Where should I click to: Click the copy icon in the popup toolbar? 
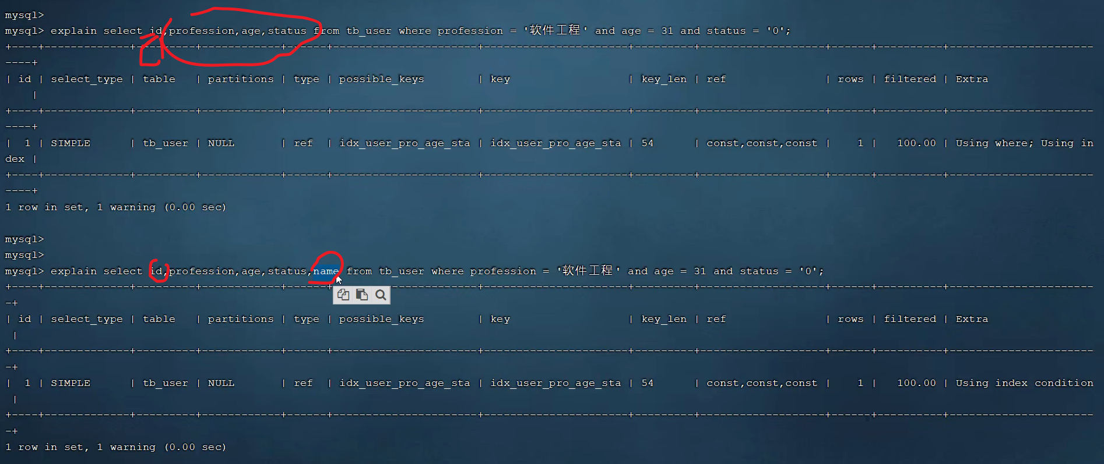(x=343, y=295)
